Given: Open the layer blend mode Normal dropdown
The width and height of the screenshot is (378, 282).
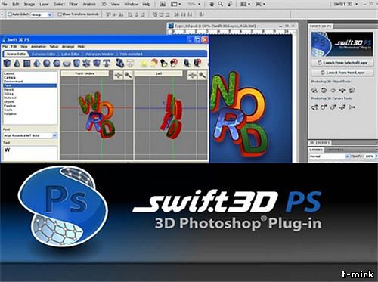Looking at the screenshot, I should pos(329,156).
